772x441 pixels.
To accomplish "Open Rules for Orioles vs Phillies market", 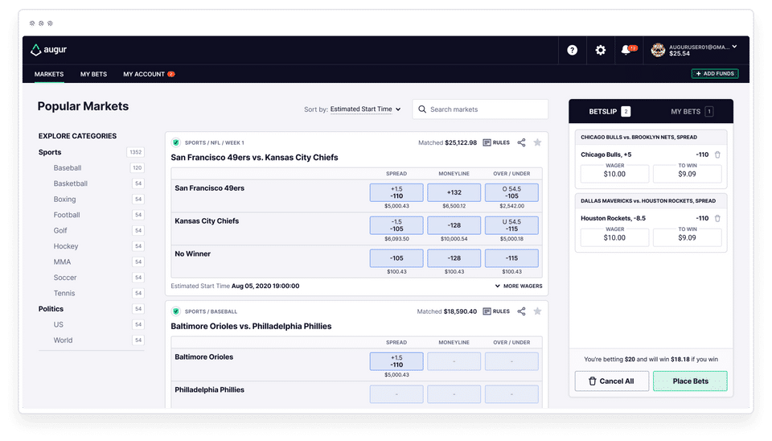I will coord(496,311).
